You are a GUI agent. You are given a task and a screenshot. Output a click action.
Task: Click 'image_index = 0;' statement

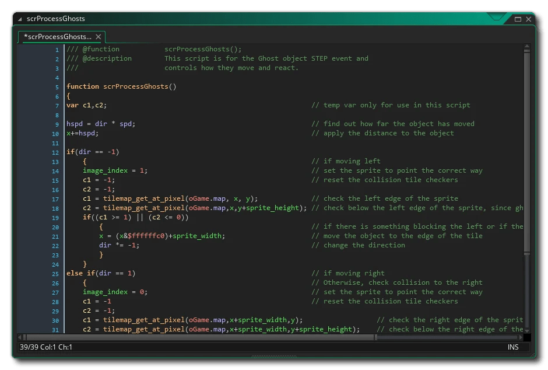(x=115, y=292)
